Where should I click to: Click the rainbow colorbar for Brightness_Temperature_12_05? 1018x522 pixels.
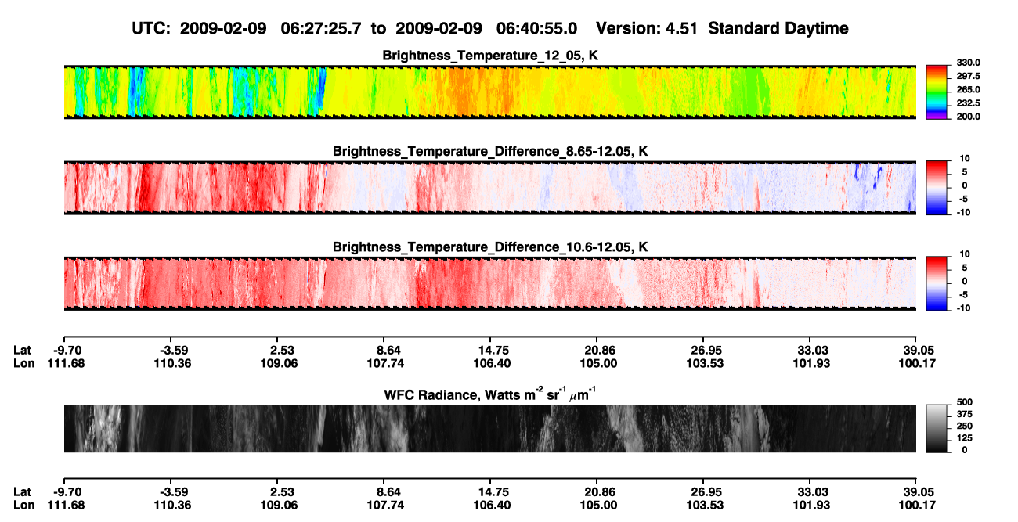tap(937, 92)
